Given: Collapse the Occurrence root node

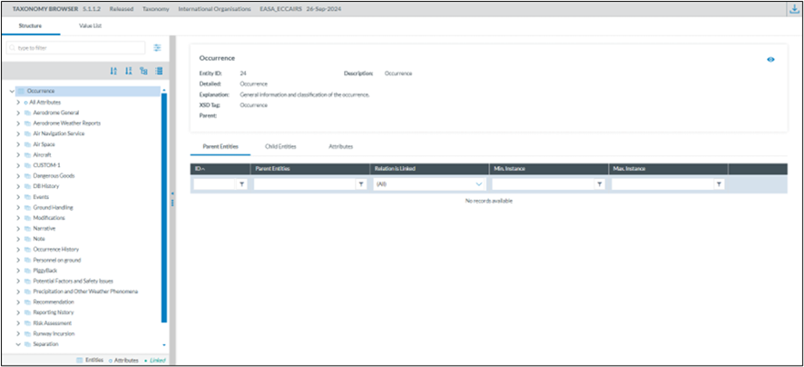Looking at the screenshot, I should (x=11, y=91).
